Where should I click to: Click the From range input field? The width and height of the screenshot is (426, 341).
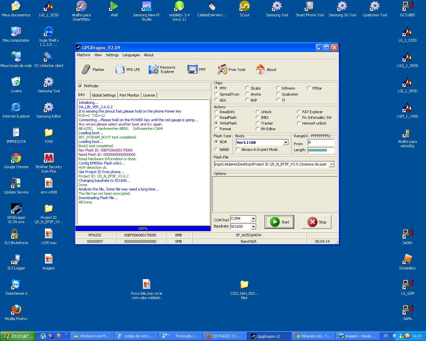[320, 143]
